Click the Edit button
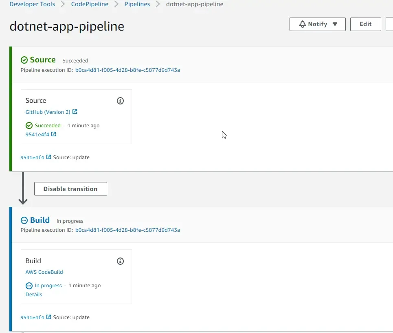The image size is (393, 333). (365, 24)
